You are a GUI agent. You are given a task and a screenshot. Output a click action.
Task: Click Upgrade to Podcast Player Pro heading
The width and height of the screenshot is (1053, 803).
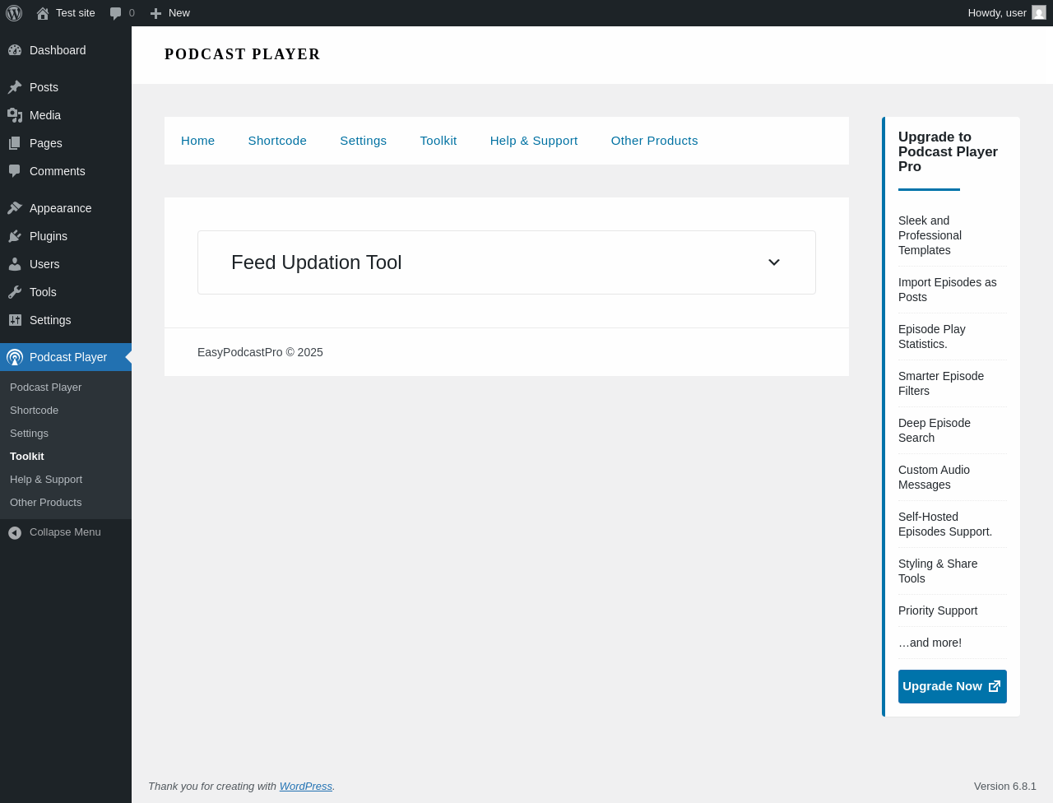pyautogui.click(x=948, y=152)
